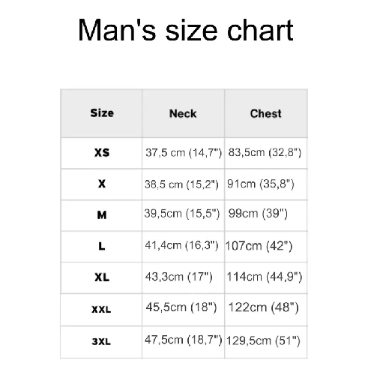Select chest value 114cm (44,9")
The width and height of the screenshot is (368, 375).
tap(265, 277)
